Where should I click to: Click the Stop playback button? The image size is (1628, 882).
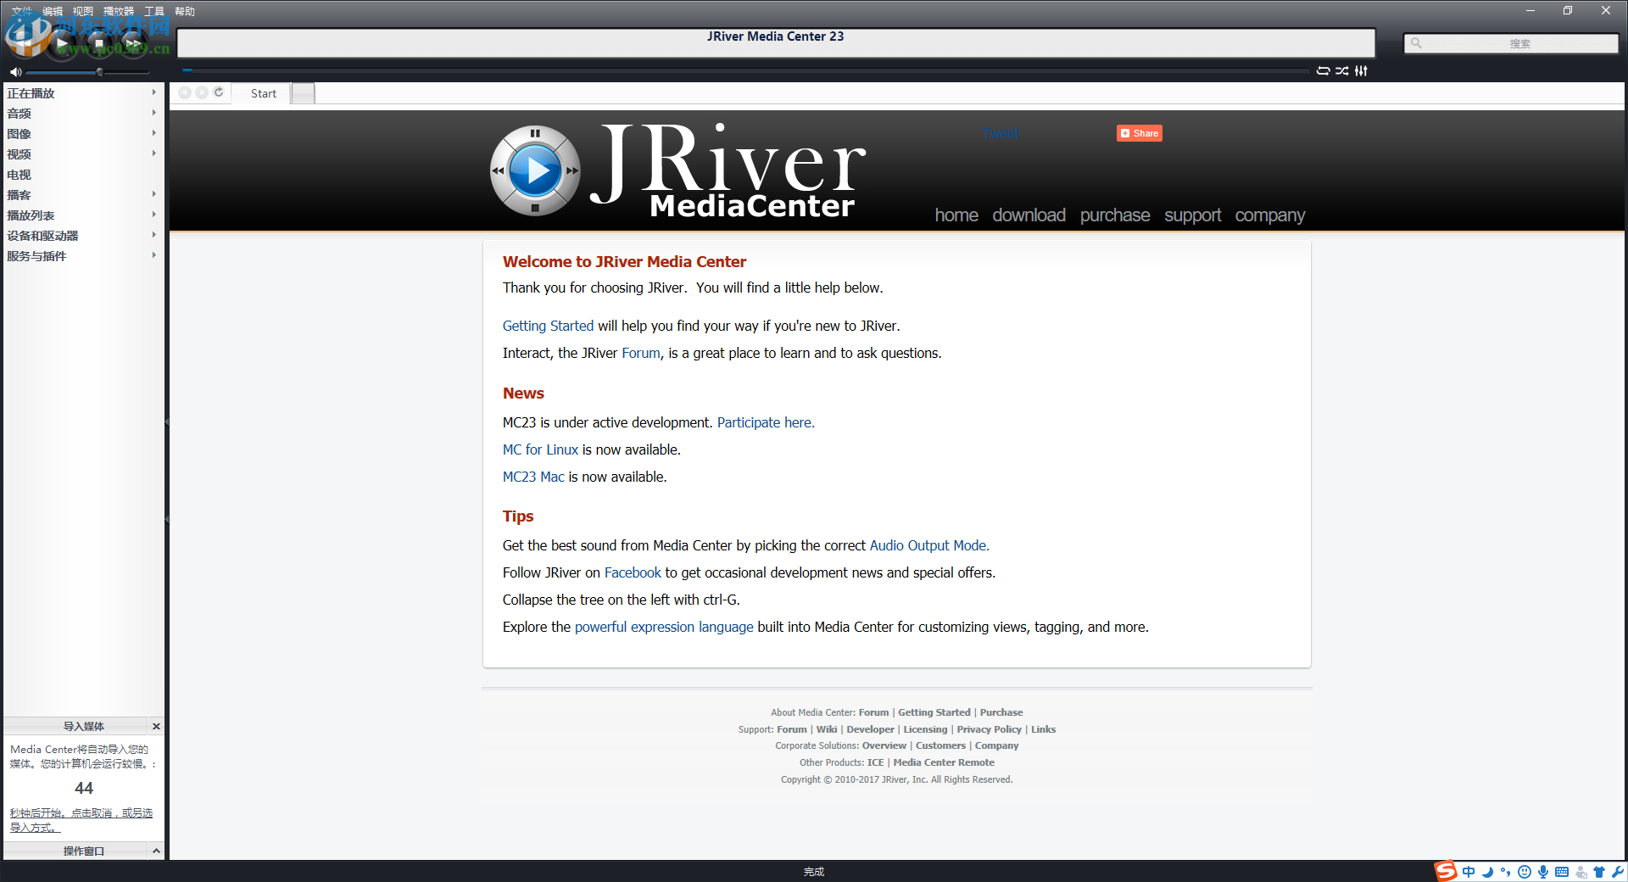point(99,42)
